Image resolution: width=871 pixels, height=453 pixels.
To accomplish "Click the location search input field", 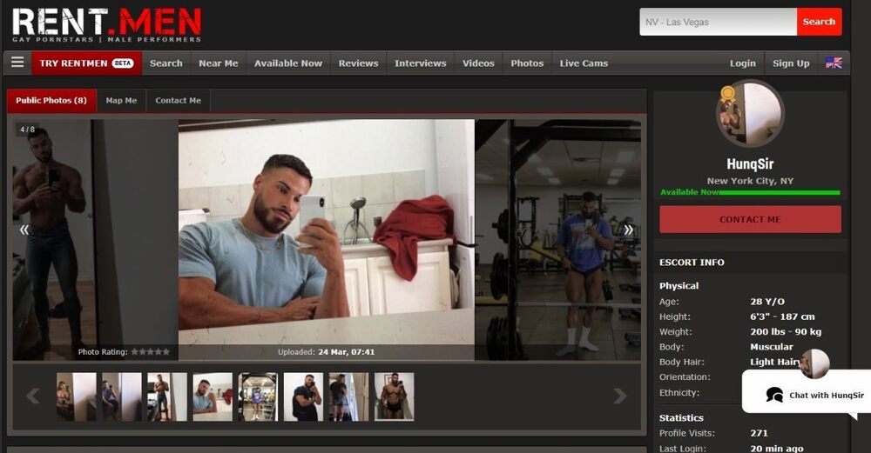I will [718, 22].
